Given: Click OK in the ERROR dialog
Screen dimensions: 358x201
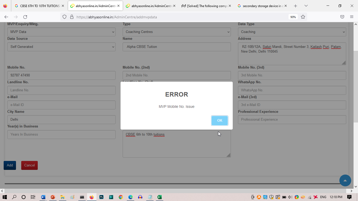Looking at the screenshot, I should [220, 120].
